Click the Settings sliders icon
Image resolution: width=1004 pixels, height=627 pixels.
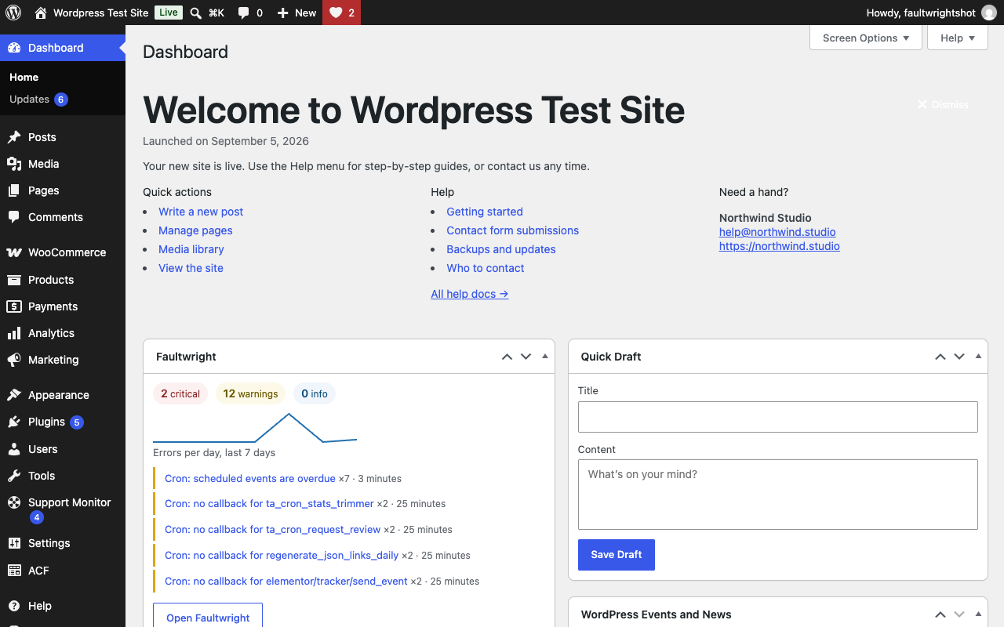14,543
